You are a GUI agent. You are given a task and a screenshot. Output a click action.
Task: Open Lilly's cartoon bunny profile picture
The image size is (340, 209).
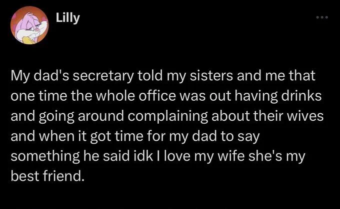(x=29, y=25)
